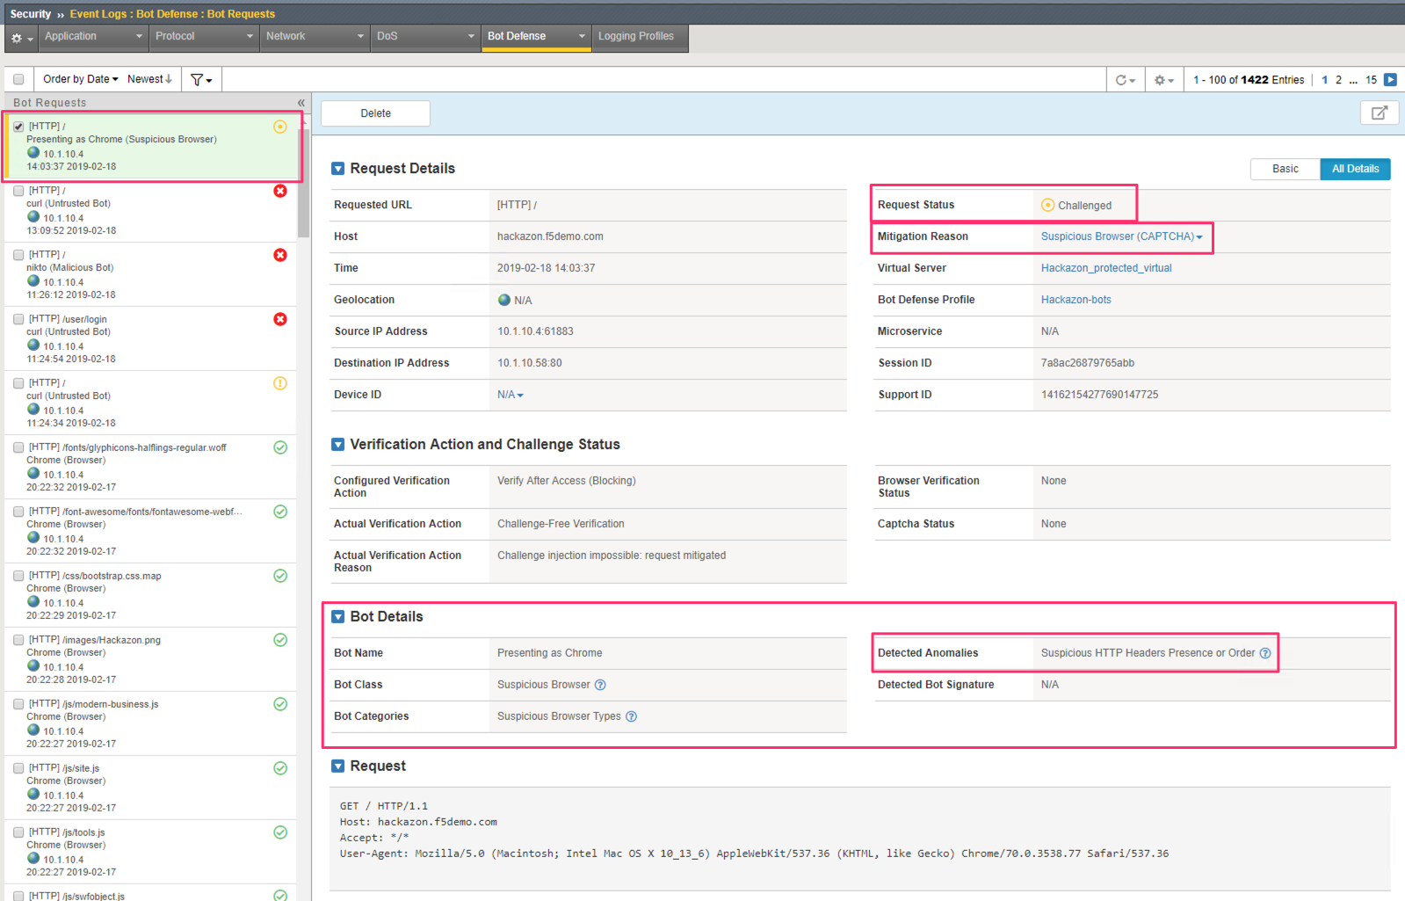
Task: Check the bootstrap.css.map request checkbox
Action: 18,576
